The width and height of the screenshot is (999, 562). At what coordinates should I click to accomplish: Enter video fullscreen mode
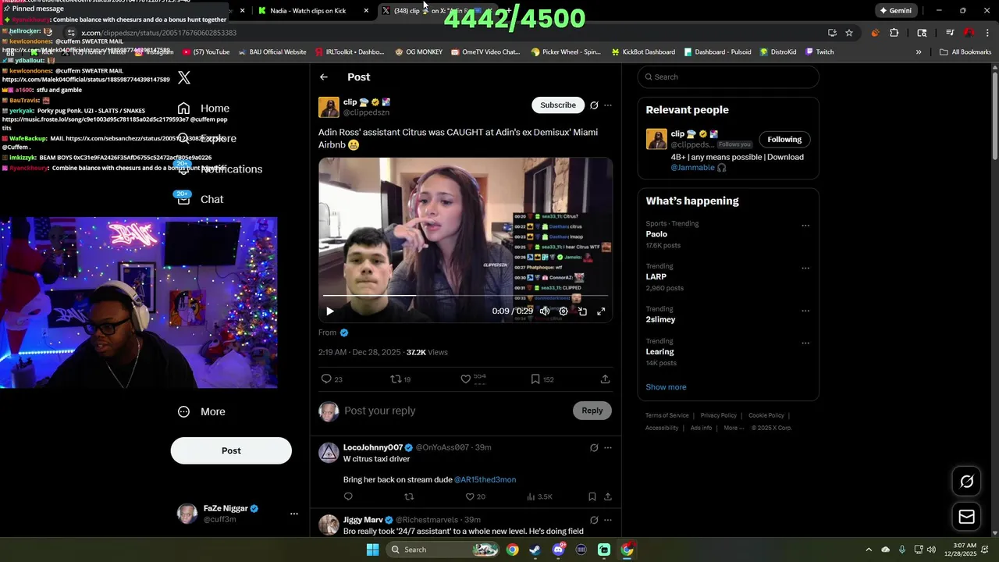[x=601, y=311]
